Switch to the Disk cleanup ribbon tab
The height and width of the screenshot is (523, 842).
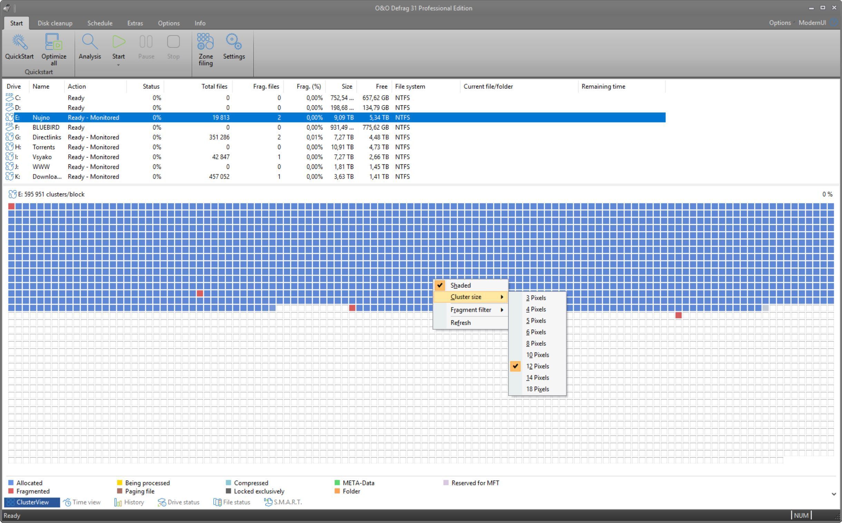pyautogui.click(x=55, y=23)
